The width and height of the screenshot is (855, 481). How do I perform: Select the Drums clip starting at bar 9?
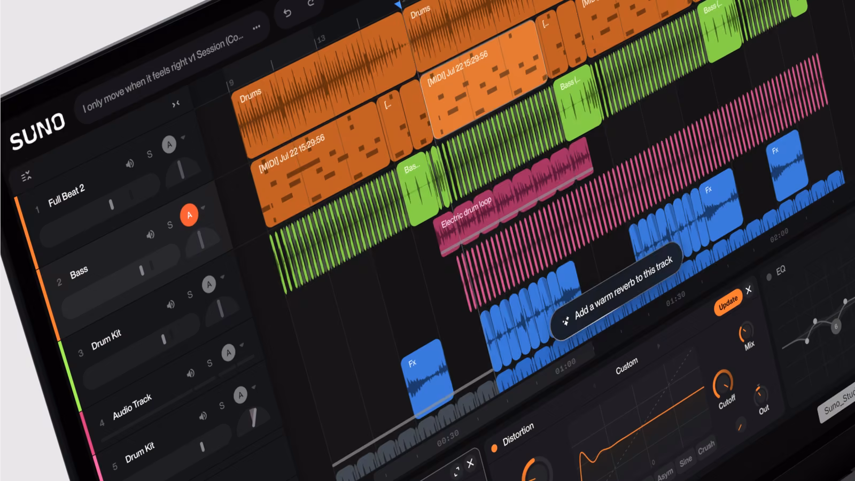click(x=324, y=86)
